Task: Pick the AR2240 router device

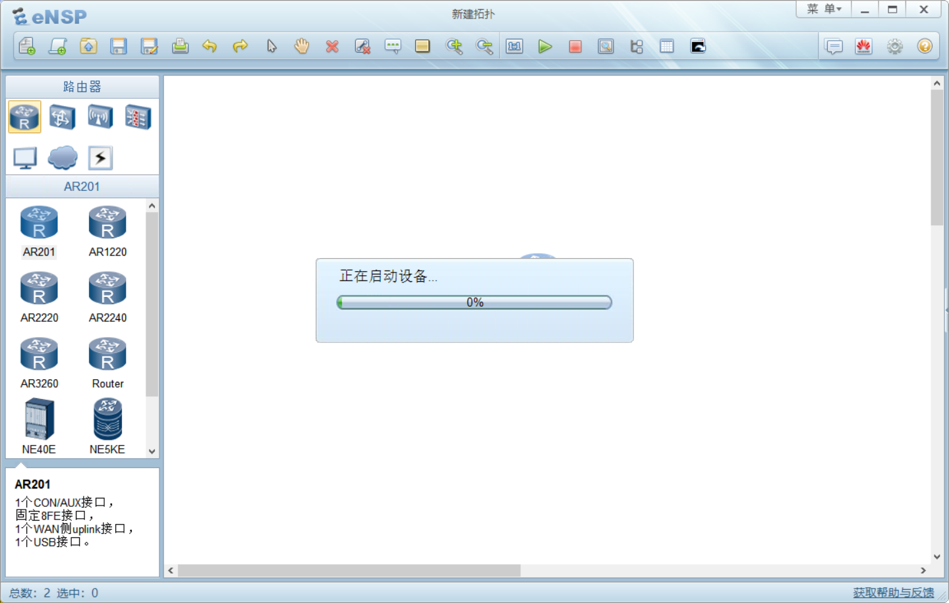Action: (107, 297)
